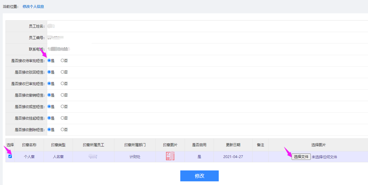The image size is (368, 185).
Task: Click the red seal image thumbnail
Action: pyautogui.click(x=170, y=156)
